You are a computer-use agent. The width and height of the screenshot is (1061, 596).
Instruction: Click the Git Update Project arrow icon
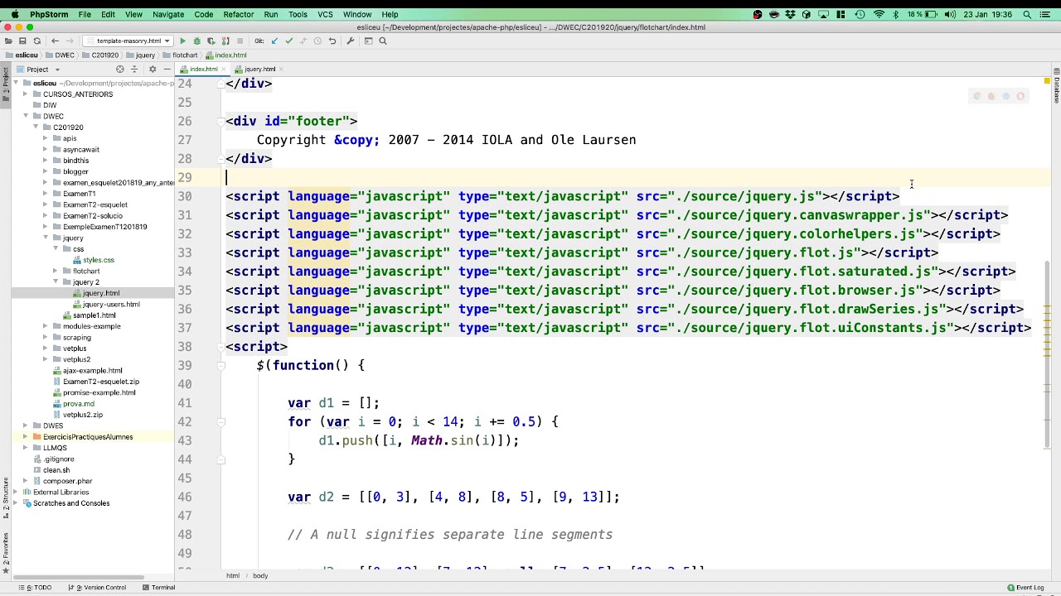point(274,41)
